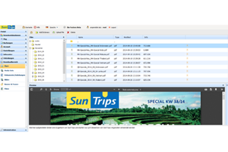This screenshot has width=228, height=152.
Task: Click the PDF viewer download icon
Action: [x=211, y=89]
